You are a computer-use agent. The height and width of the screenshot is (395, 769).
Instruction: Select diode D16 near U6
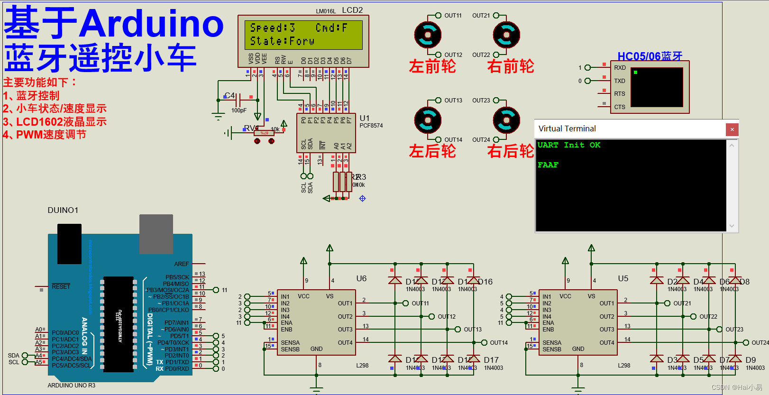point(473,280)
